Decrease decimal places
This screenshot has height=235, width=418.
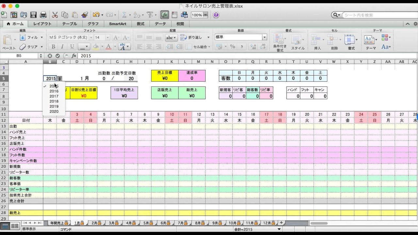(x=262, y=47)
